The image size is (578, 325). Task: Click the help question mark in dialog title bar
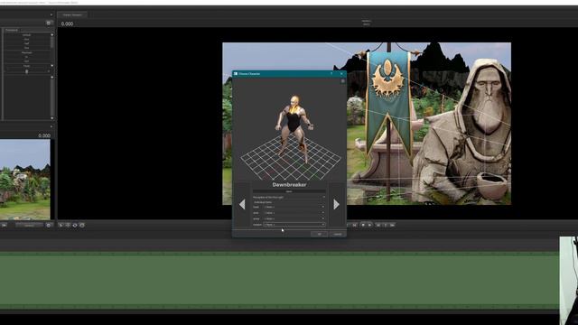pyautogui.click(x=331, y=74)
